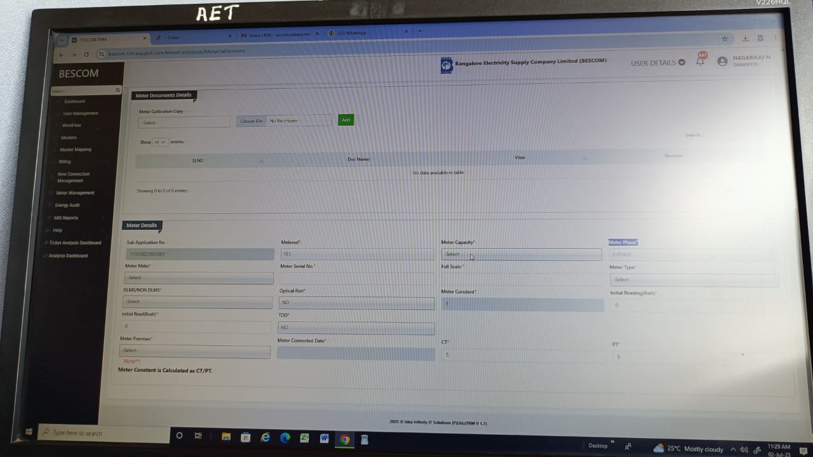Open Analysis Dashboard sidebar item
Viewport: 813px width, 457px height.
(x=68, y=256)
